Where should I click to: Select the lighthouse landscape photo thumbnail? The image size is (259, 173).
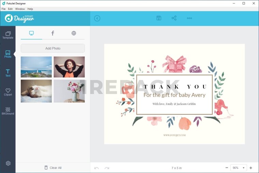pyautogui.click(x=36, y=67)
